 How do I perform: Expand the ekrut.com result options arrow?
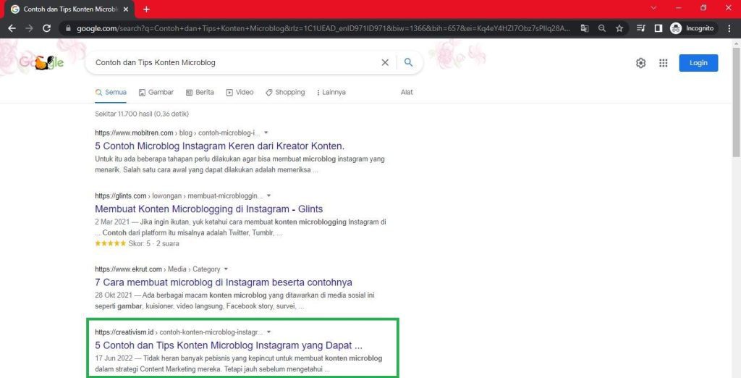[226, 269]
